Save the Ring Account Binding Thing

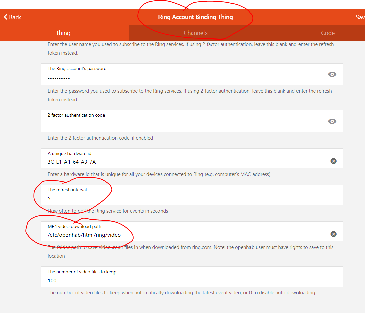[x=360, y=17]
